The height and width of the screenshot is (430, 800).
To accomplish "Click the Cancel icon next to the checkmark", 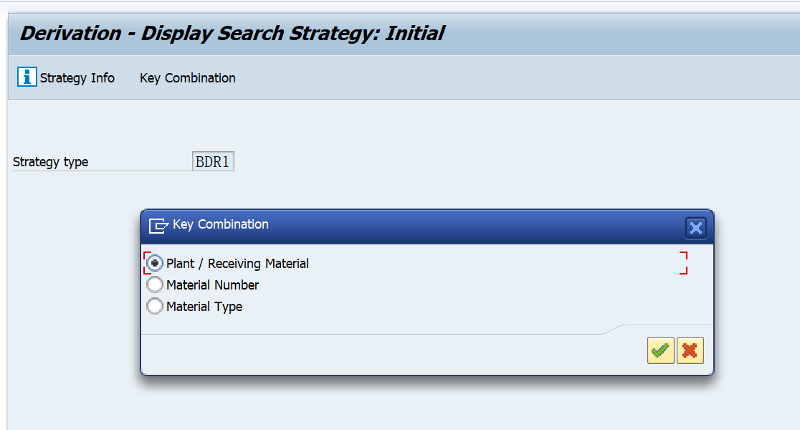I will 690,350.
